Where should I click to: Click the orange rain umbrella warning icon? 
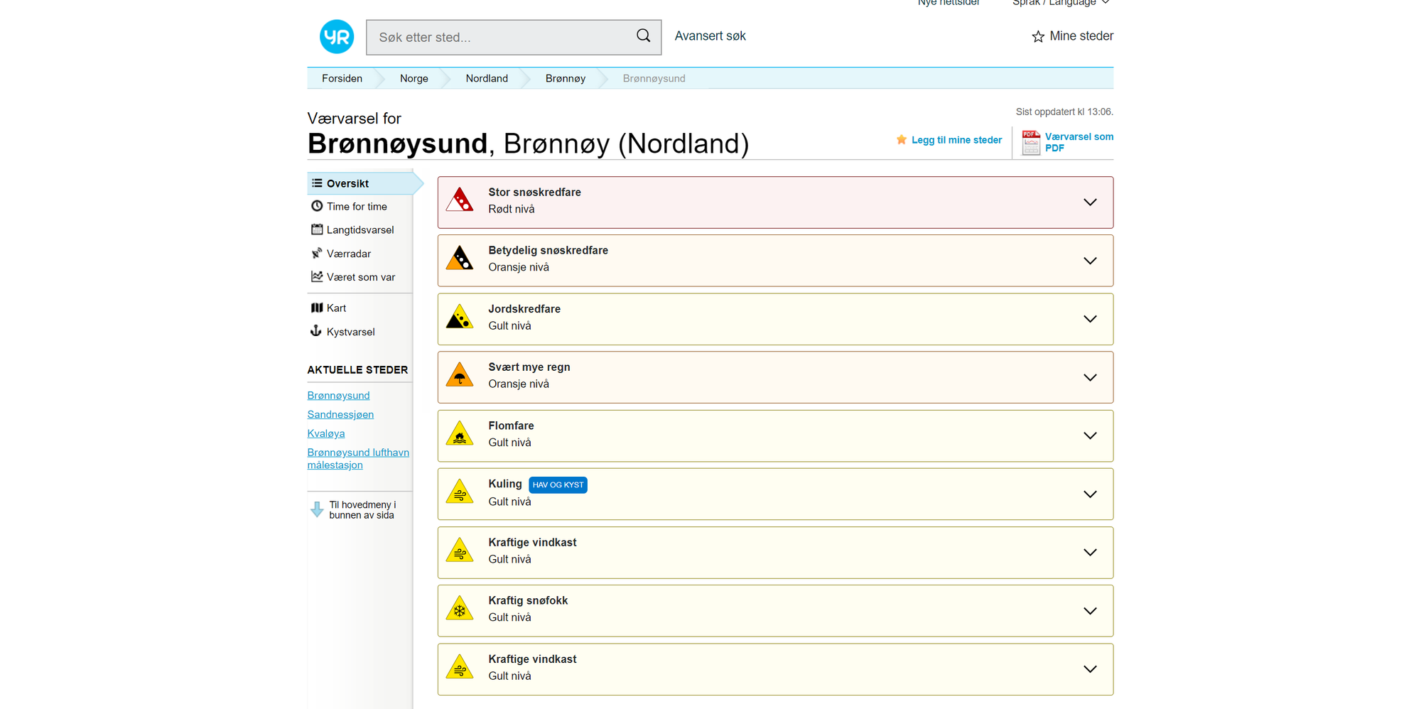pos(460,375)
